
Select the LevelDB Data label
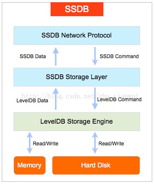(x=32, y=100)
